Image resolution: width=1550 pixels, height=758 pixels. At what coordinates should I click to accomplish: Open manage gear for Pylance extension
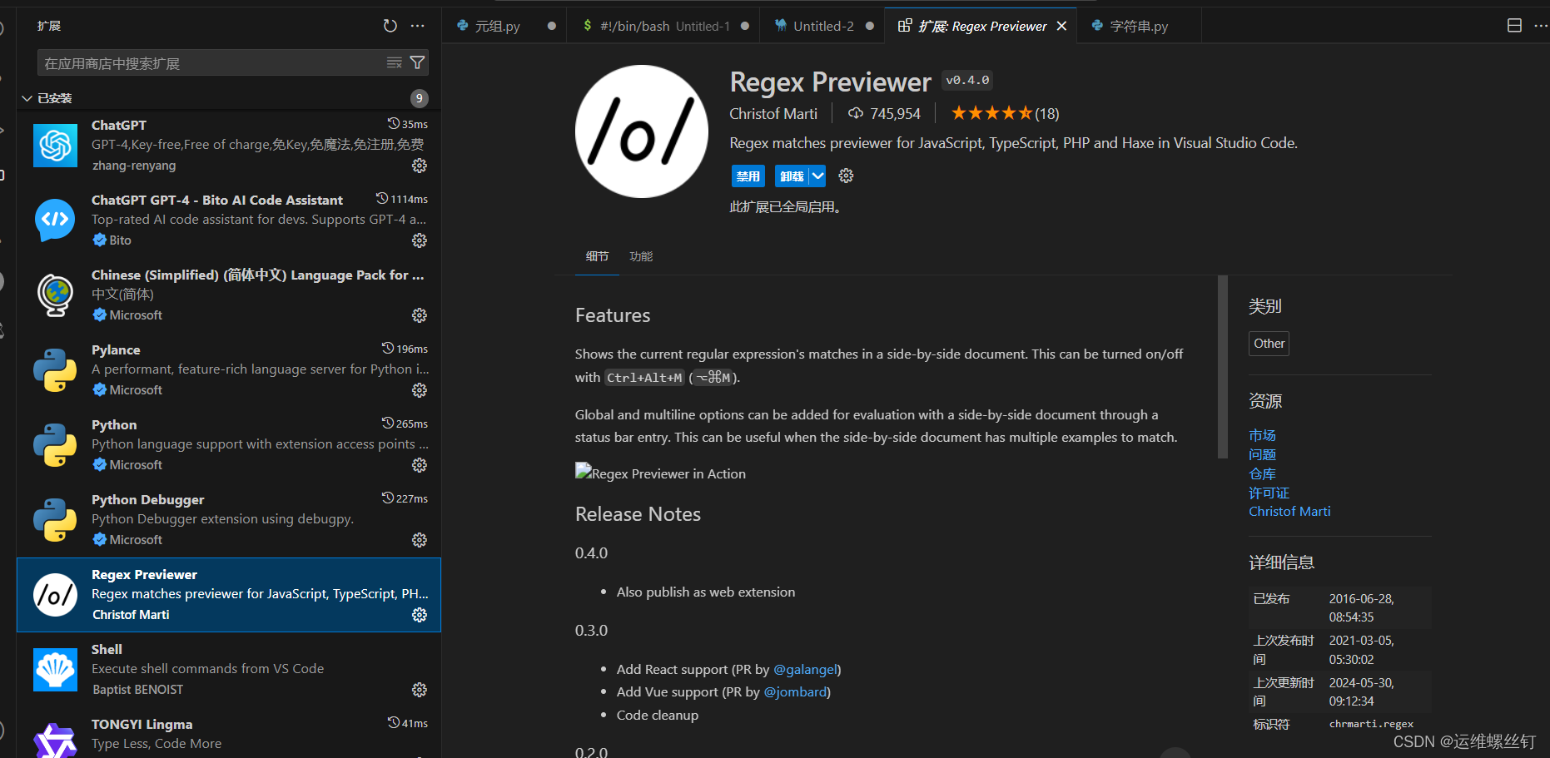[x=420, y=390]
